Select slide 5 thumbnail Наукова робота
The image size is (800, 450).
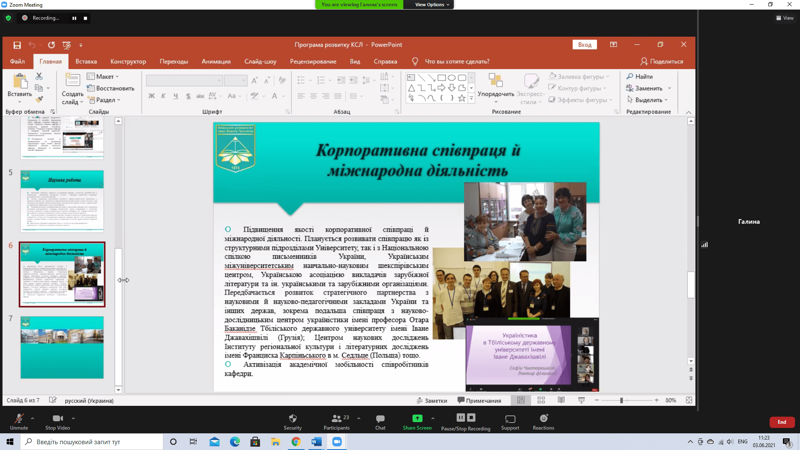(x=62, y=201)
